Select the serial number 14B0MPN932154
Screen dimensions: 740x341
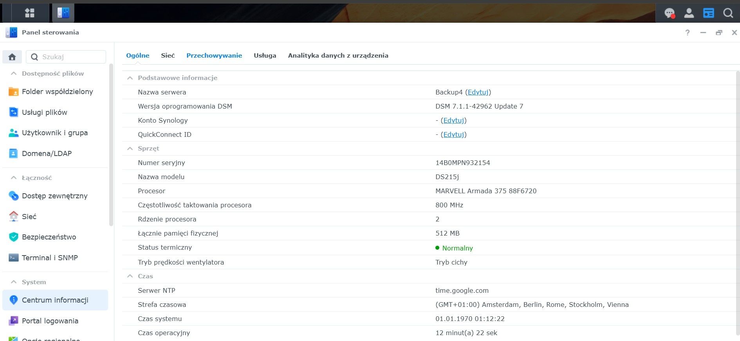click(463, 163)
